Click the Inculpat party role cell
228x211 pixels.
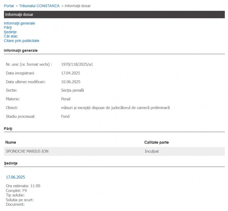[152, 151]
